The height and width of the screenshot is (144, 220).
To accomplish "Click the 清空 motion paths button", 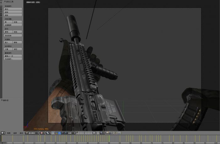I will [x=17, y=49].
